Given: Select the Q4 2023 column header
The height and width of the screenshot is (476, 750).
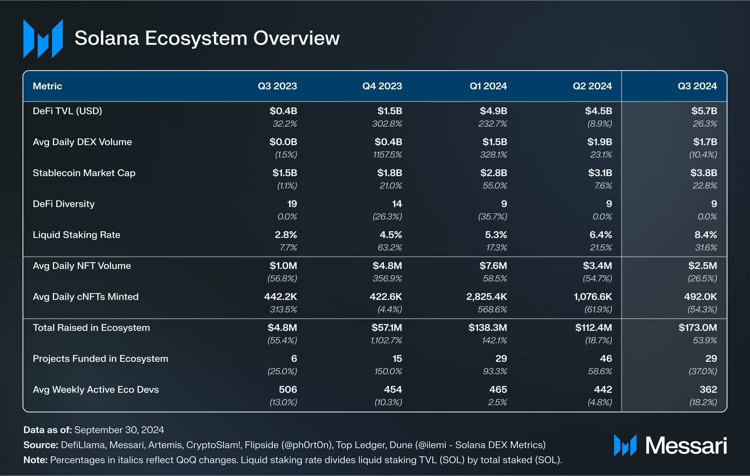Looking at the screenshot, I should tap(382, 86).
